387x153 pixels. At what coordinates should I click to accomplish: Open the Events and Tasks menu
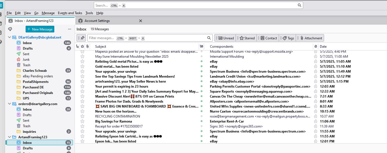(x=70, y=13)
